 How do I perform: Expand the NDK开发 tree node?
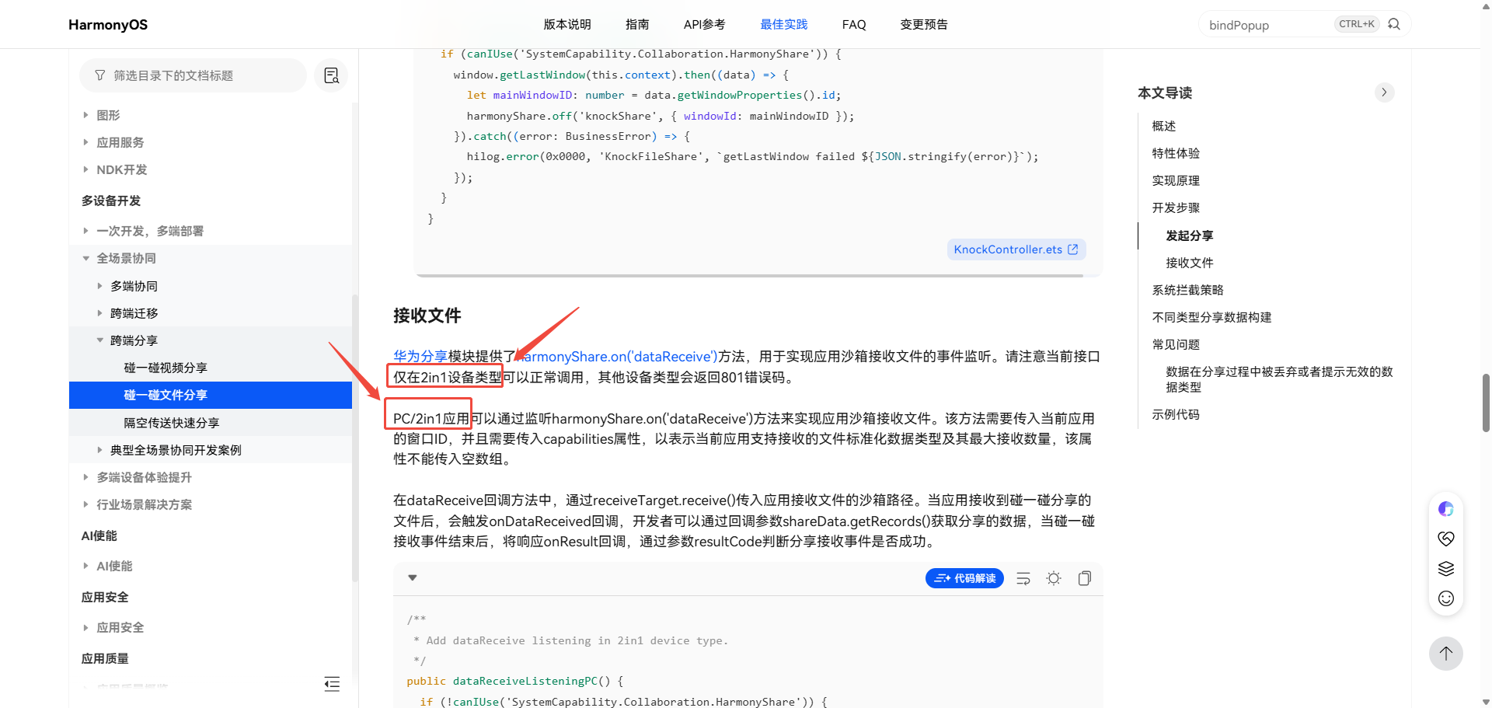click(85, 169)
